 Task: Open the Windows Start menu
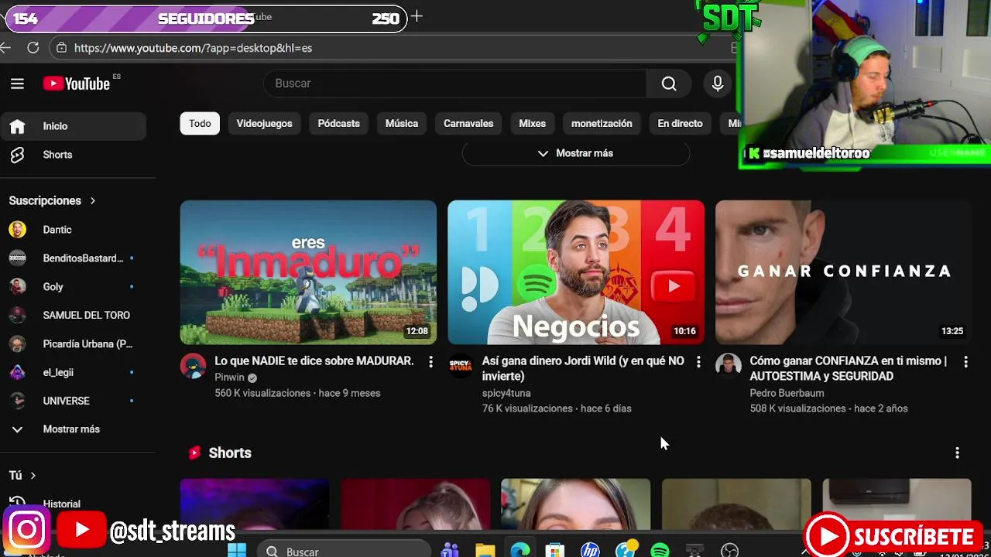[237, 550]
